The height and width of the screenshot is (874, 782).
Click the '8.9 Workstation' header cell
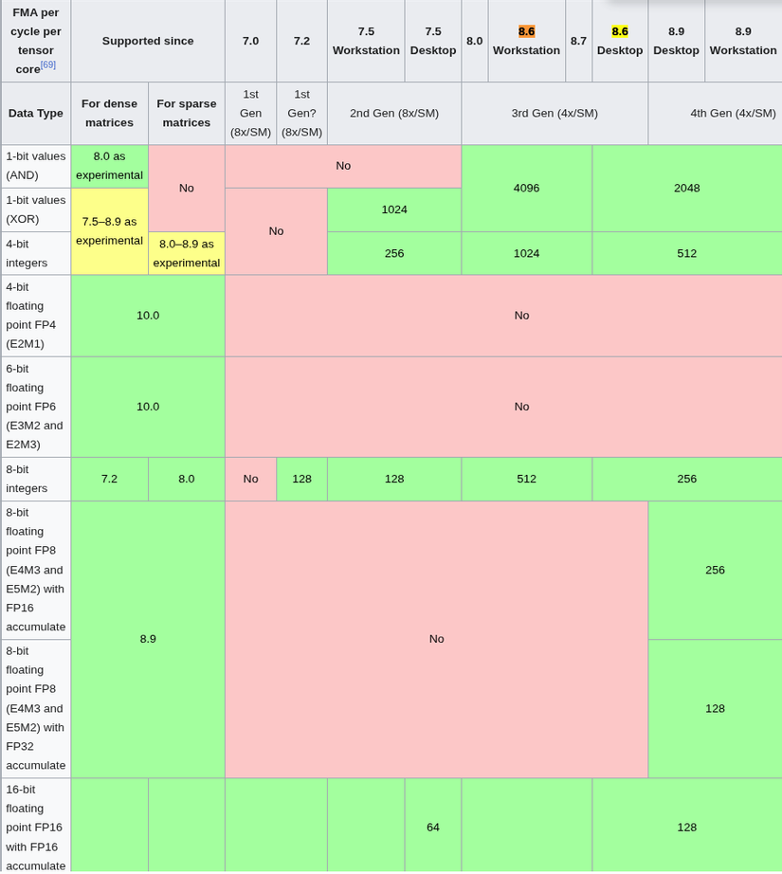pos(743,41)
